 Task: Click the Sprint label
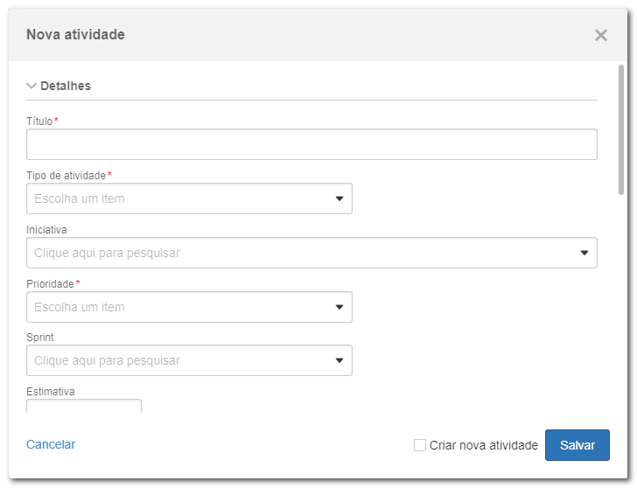[x=40, y=338]
